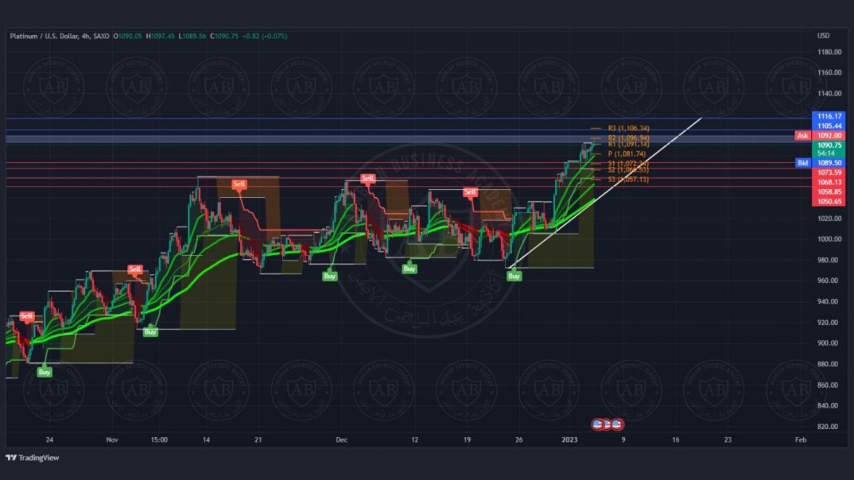Click the Sell signal marker above the Nov 14 peak

point(239,184)
